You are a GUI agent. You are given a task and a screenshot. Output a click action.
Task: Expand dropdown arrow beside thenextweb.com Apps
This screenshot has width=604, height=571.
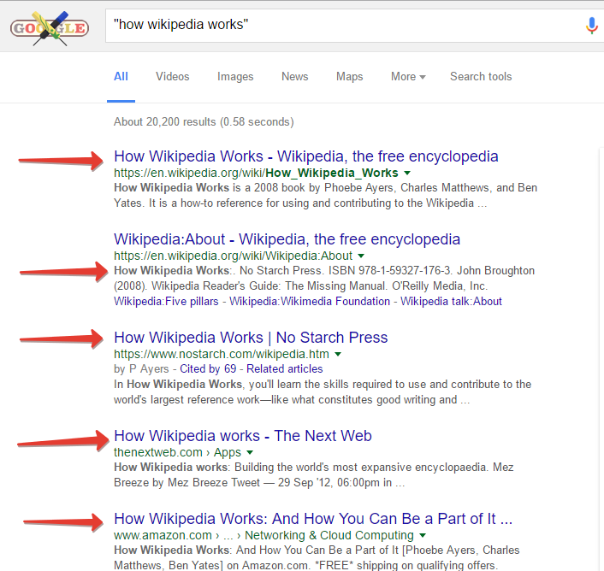(x=250, y=452)
